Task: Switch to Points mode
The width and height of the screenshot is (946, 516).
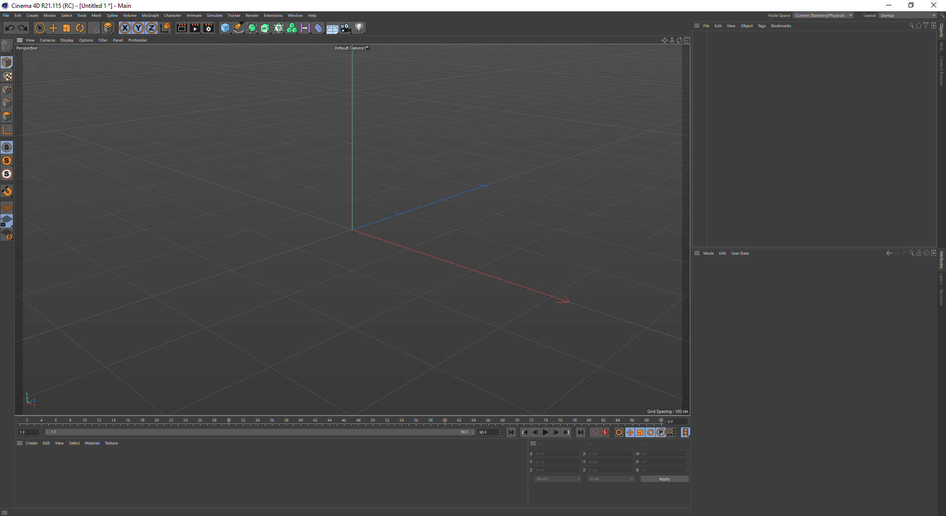Action: 7,90
